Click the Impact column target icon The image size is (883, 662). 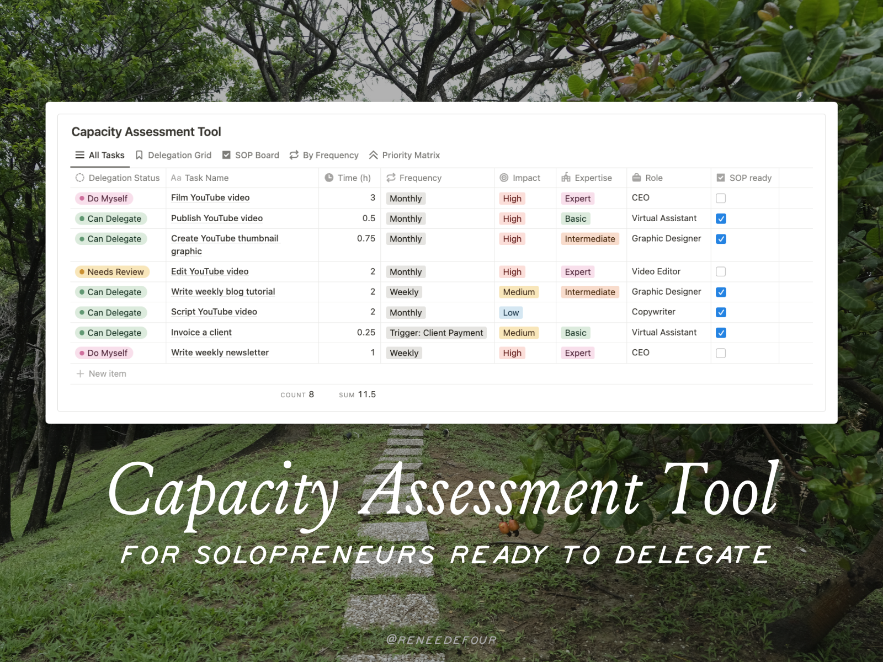[x=504, y=178]
